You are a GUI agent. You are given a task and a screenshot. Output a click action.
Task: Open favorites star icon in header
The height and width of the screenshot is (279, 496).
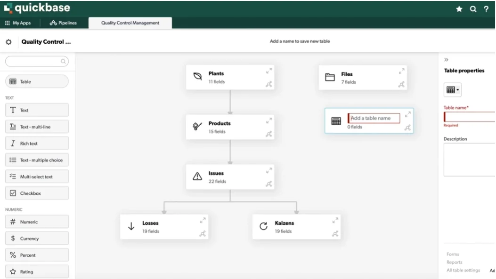(459, 9)
